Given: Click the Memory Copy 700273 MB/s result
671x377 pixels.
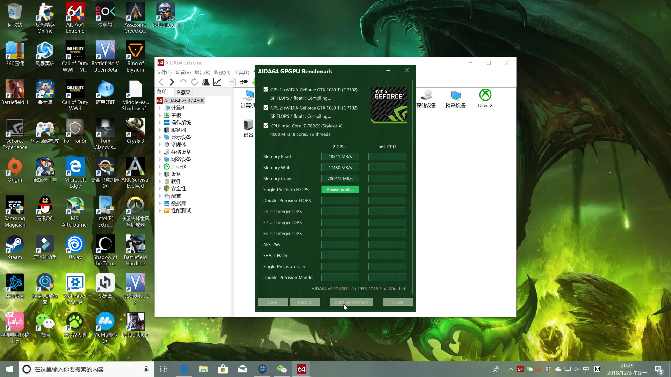Looking at the screenshot, I should click(340, 178).
